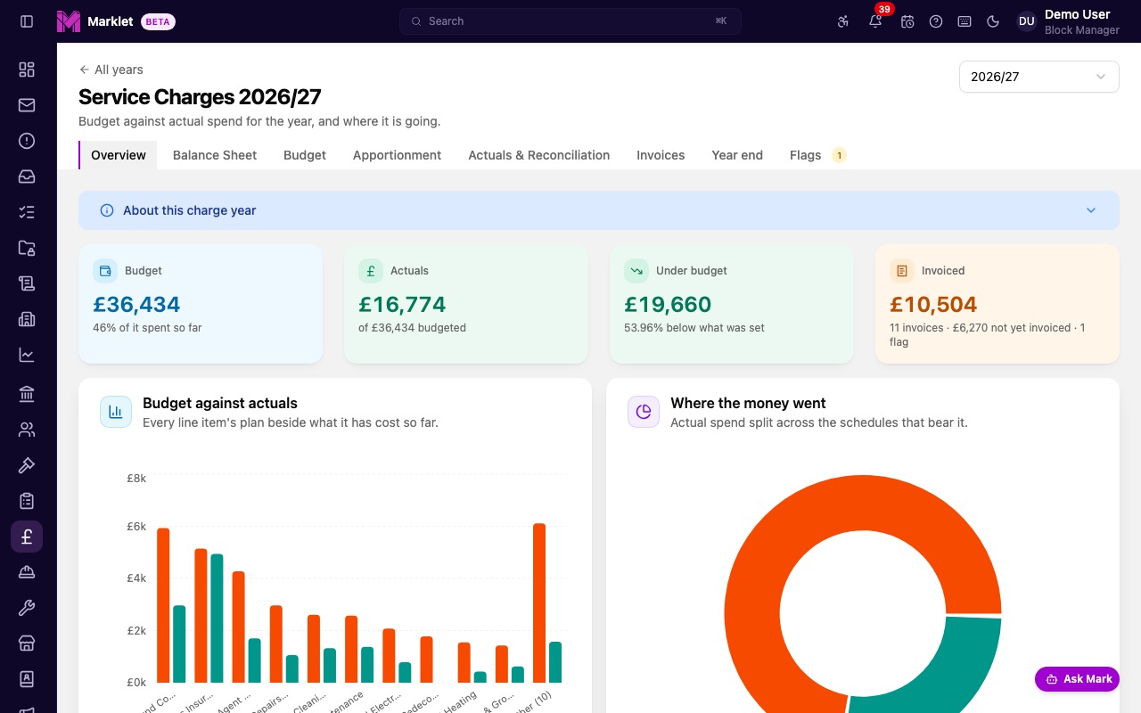Open the mail envelope sidebar icon
The width and height of the screenshot is (1141, 713).
pyautogui.click(x=27, y=105)
